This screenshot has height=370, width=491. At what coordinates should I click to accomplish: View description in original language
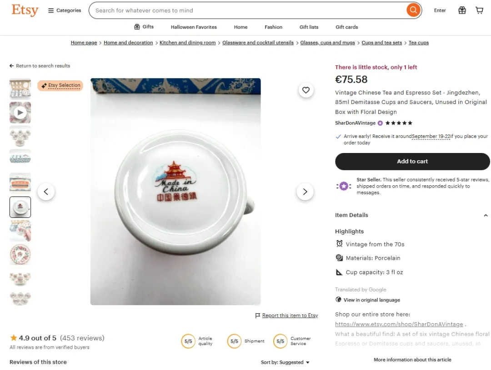[x=371, y=300]
